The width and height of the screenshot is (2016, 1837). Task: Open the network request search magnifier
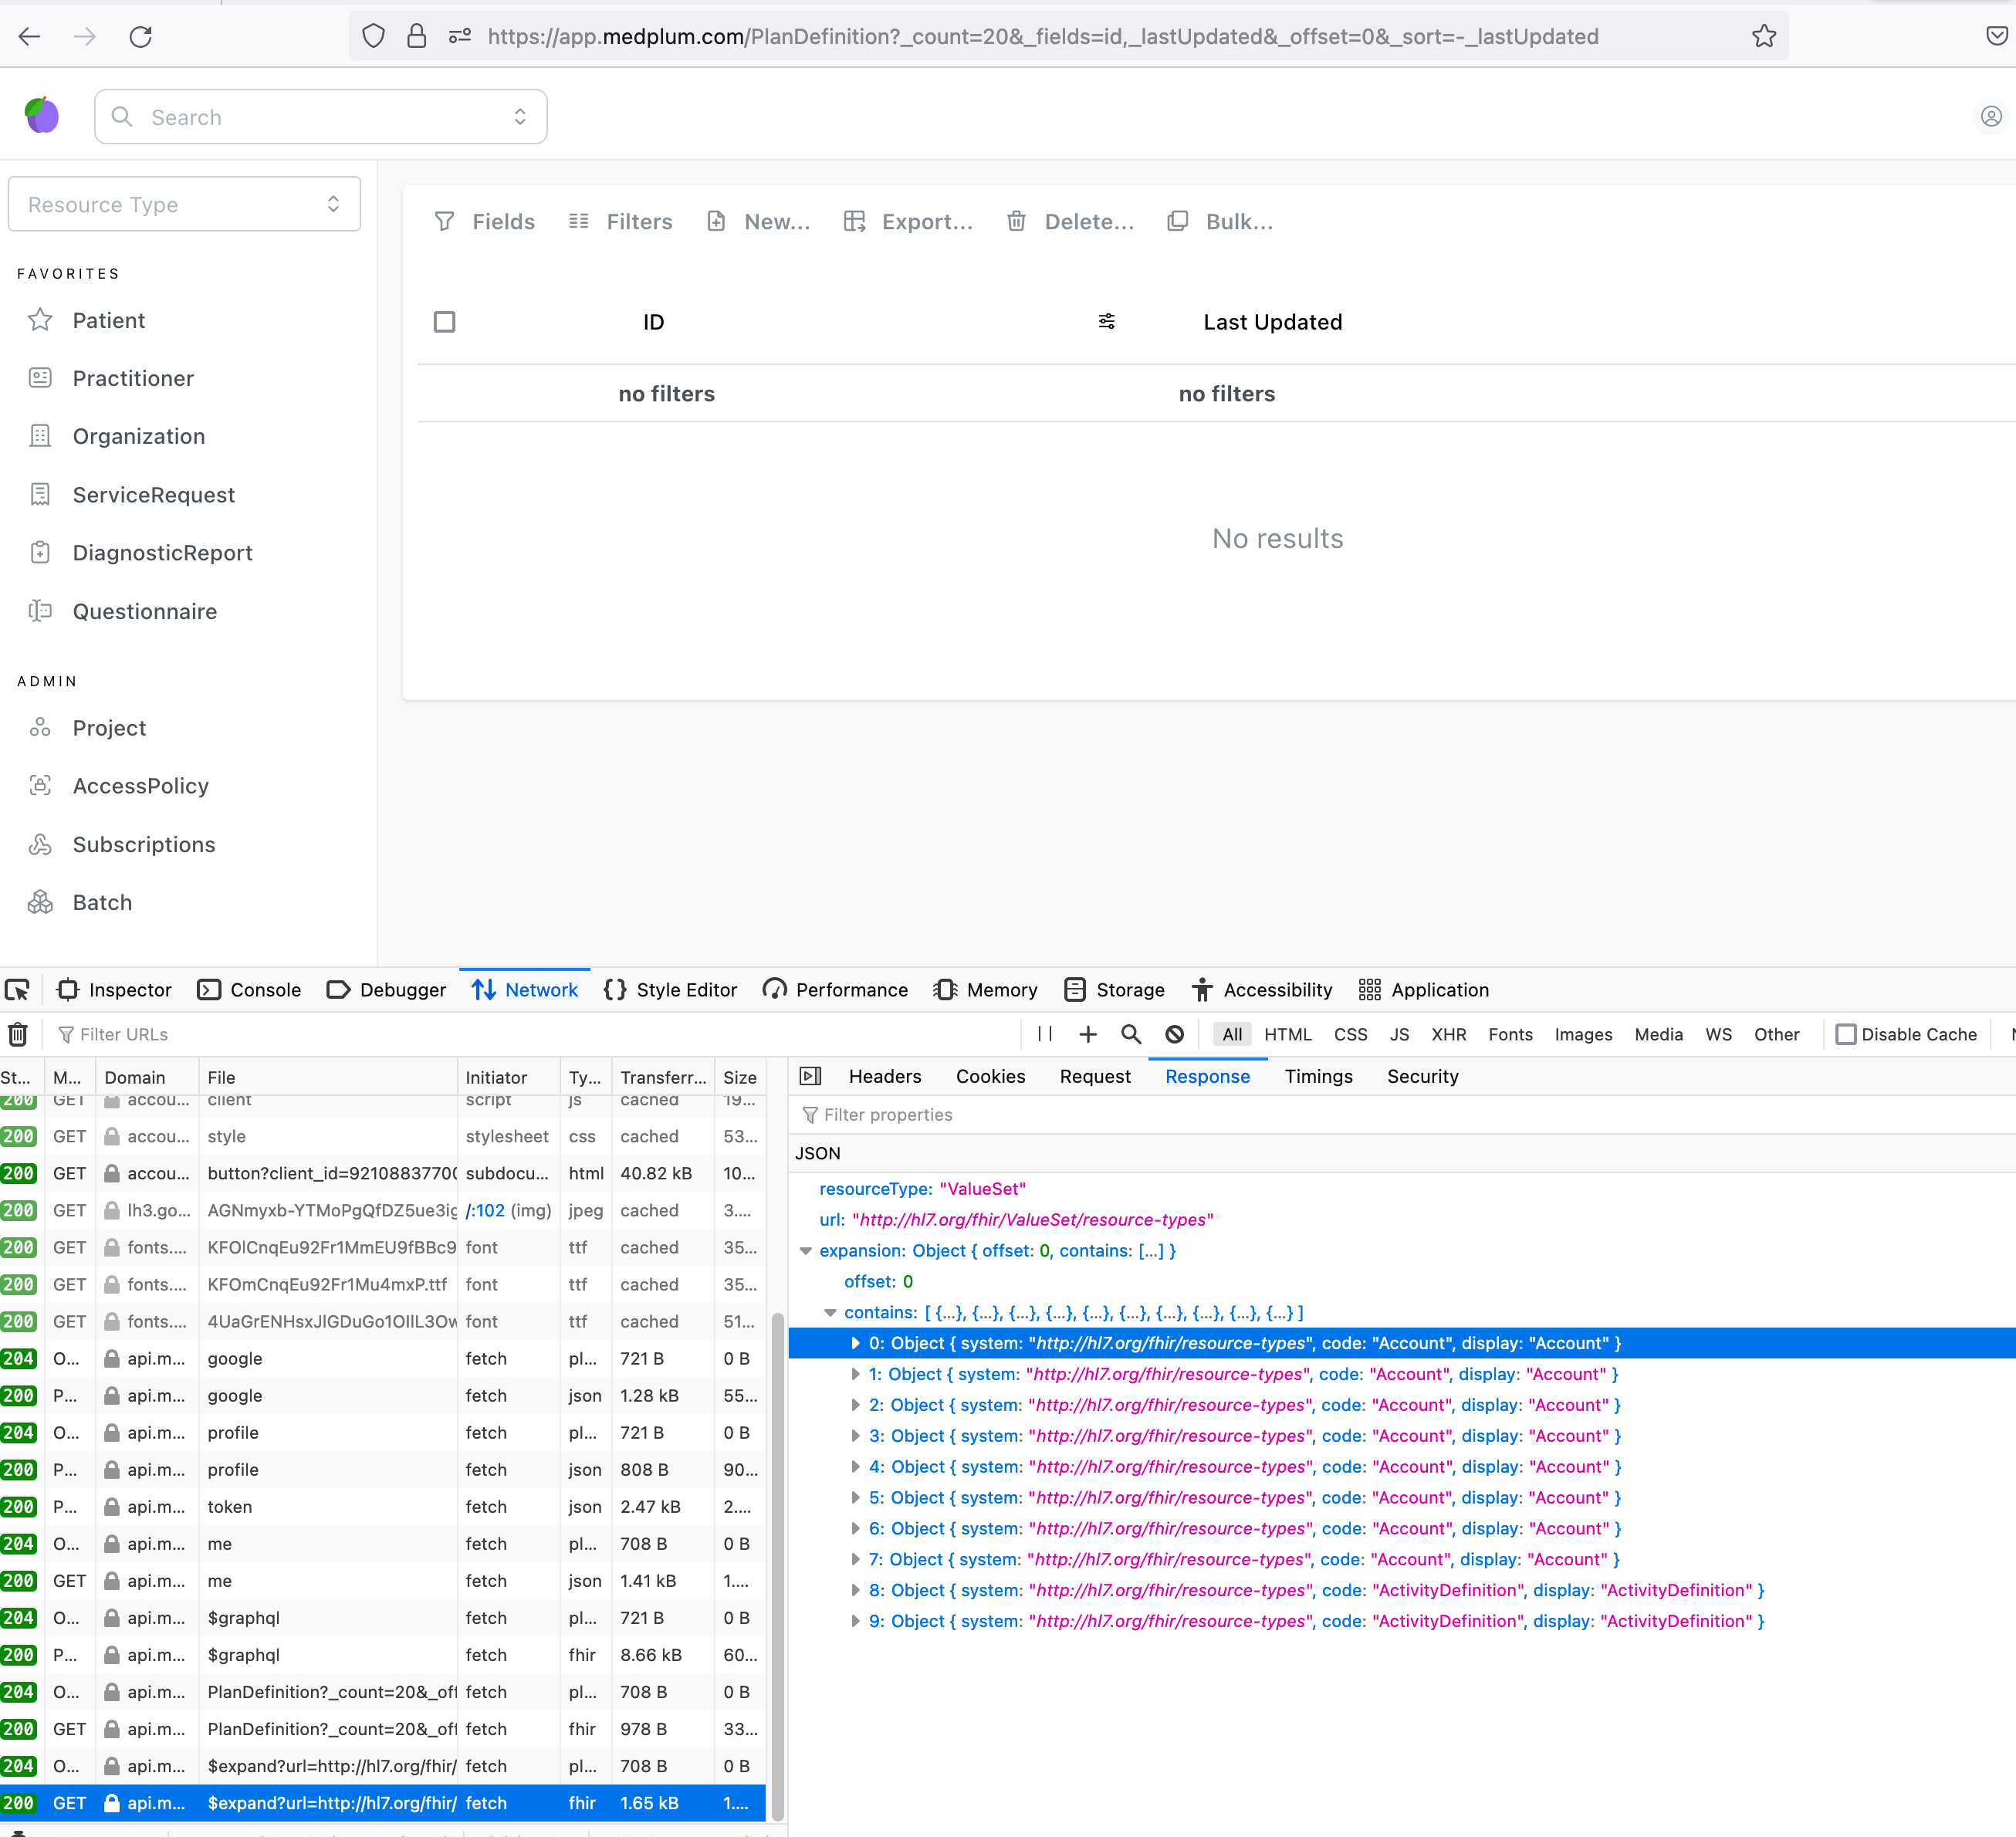1131,1034
